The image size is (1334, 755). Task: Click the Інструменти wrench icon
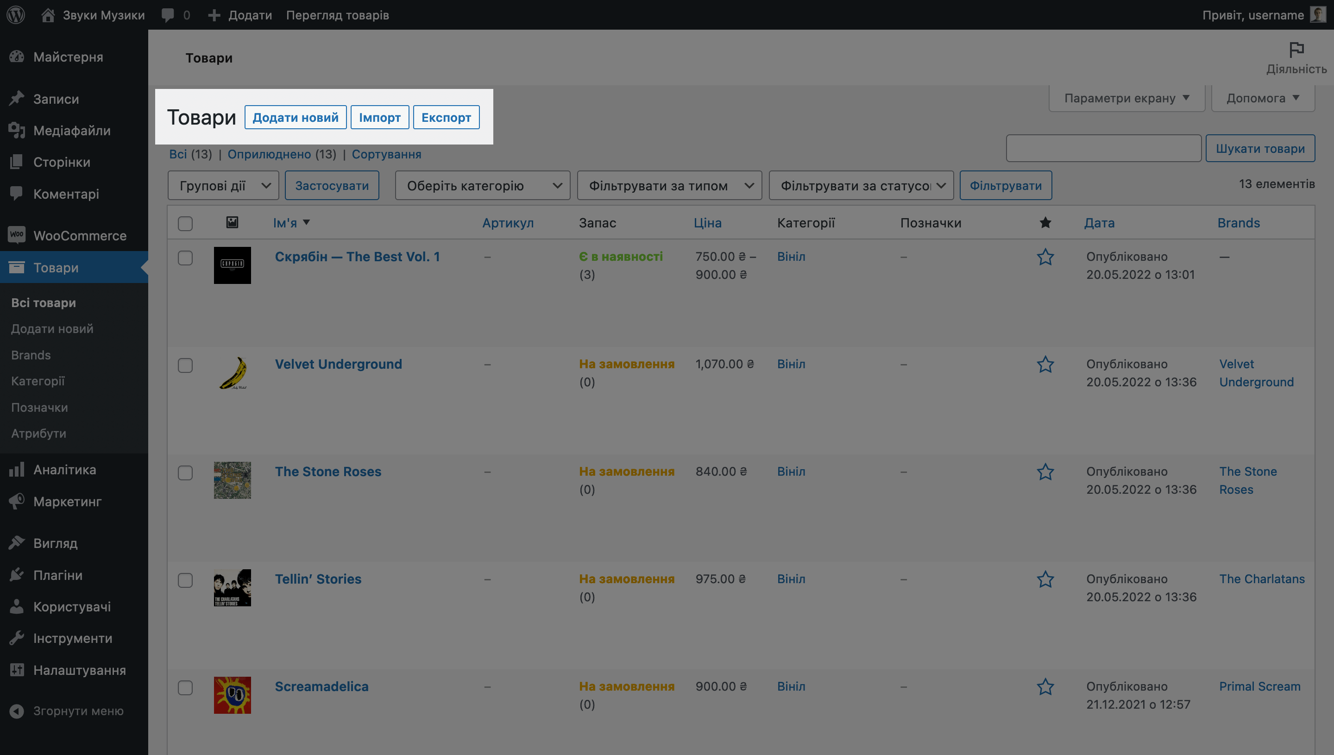click(x=17, y=638)
